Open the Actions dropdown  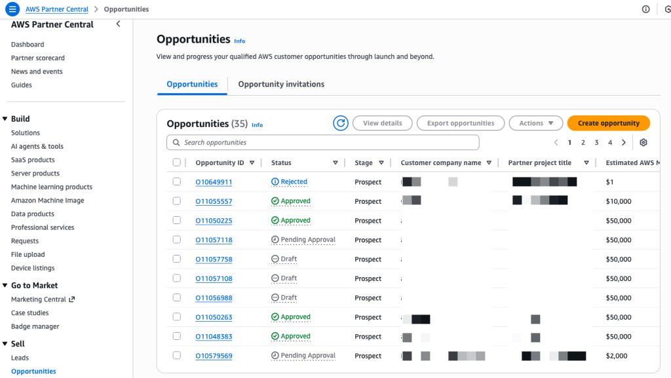click(535, 123)
